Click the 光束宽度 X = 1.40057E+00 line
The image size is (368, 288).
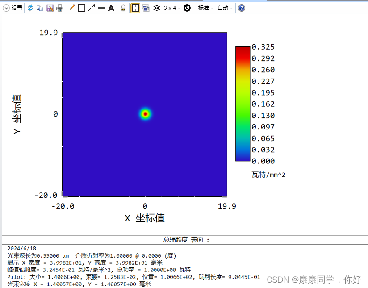pyautogui.click(x=79, y=284)
